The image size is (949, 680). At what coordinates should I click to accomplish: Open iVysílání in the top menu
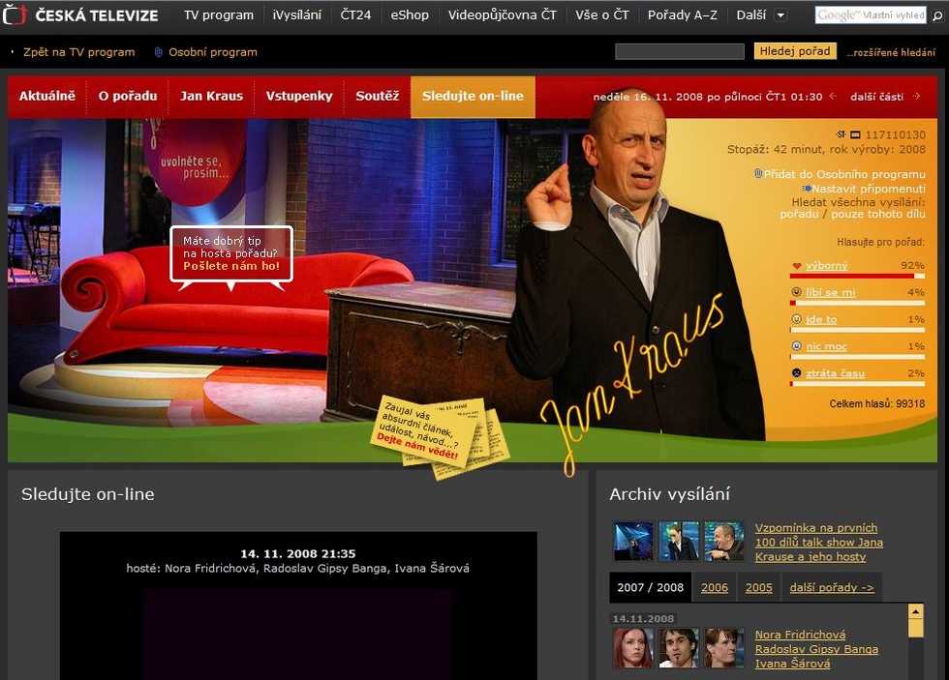296,15
